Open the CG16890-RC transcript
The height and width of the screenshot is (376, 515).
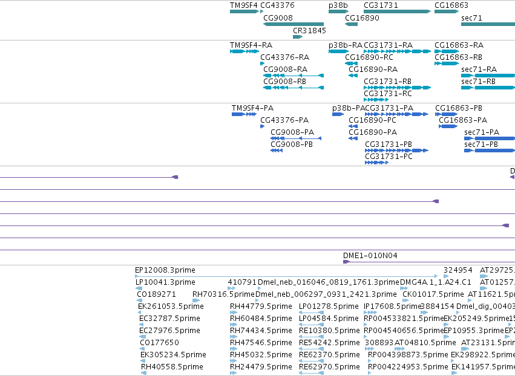click(351, 63)
